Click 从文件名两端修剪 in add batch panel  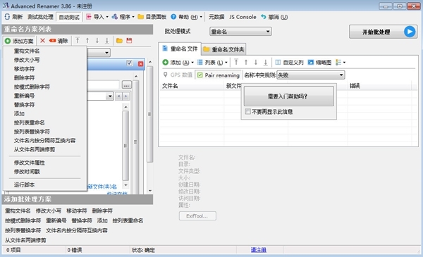tap(25, 240)
